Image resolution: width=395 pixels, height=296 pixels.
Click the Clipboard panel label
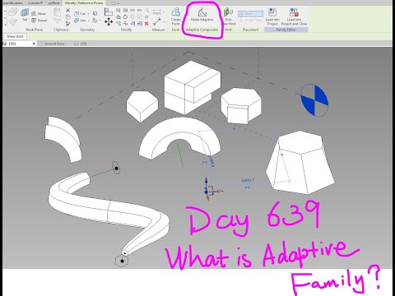click(61, 30)
